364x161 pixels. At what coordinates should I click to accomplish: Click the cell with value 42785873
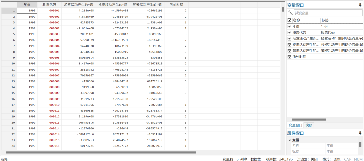tap(79, 23)
